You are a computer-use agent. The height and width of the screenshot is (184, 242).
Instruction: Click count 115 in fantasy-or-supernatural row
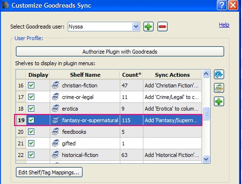[126, 120]
